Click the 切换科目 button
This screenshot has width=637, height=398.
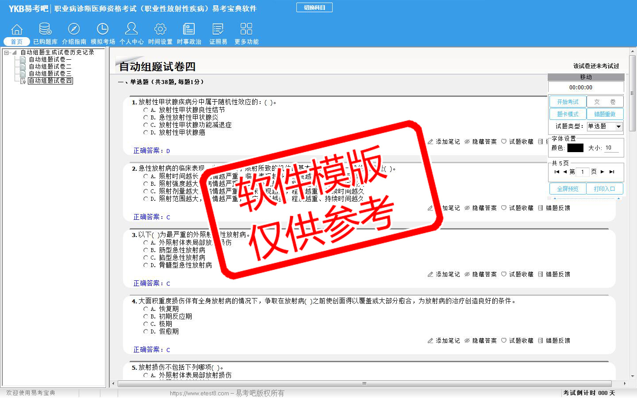pos(314,8)
